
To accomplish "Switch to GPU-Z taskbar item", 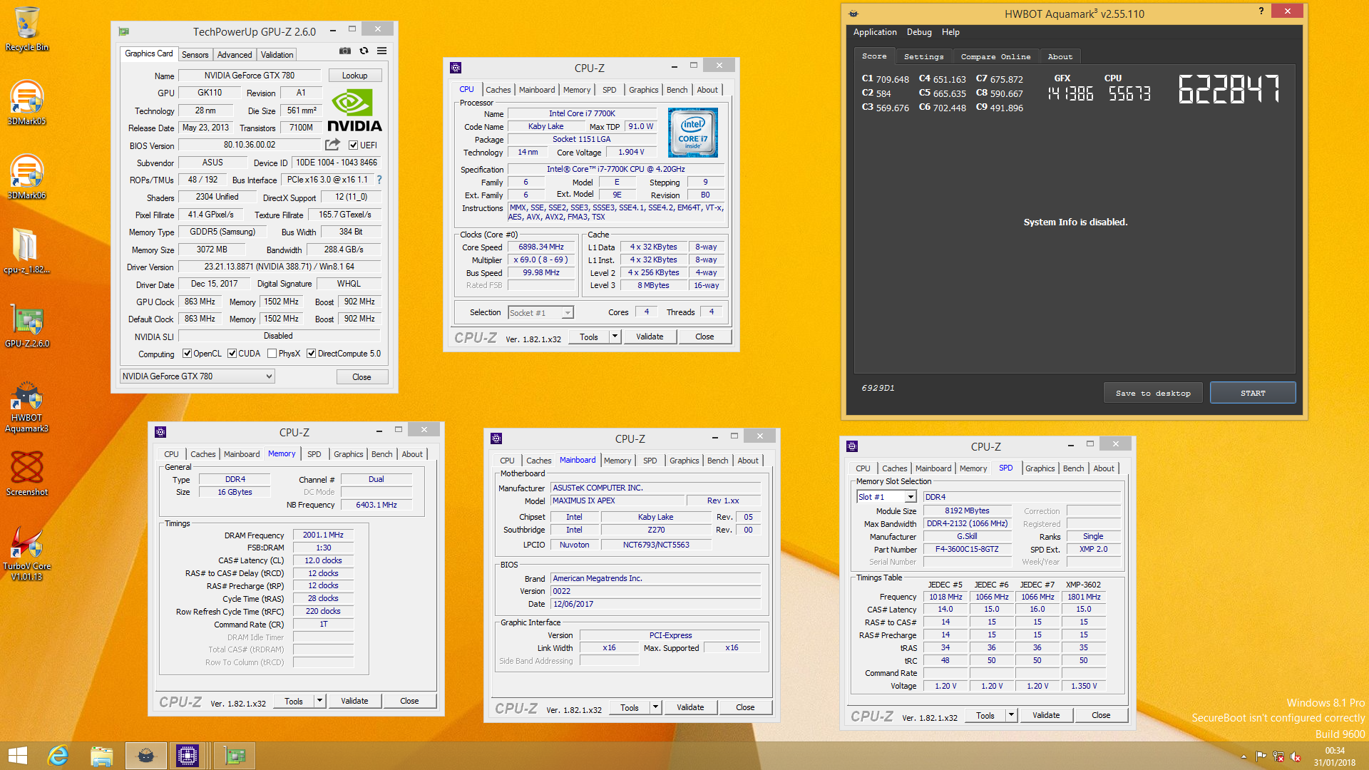I will pos(235,756).
